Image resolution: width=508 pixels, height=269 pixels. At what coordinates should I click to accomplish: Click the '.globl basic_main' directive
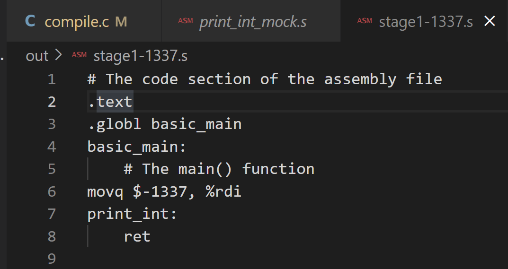164,124
